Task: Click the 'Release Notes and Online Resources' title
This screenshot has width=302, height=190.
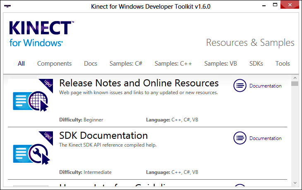Action: point(139,83)
